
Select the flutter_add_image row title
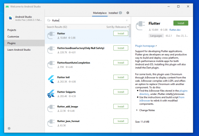(x=67, y=107)
